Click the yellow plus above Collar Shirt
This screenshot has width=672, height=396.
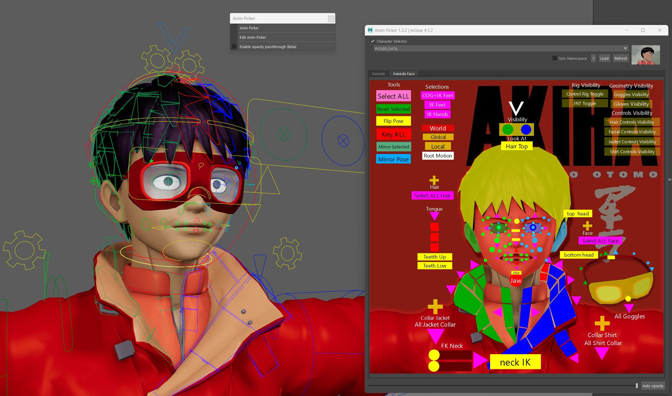point(602,323)
